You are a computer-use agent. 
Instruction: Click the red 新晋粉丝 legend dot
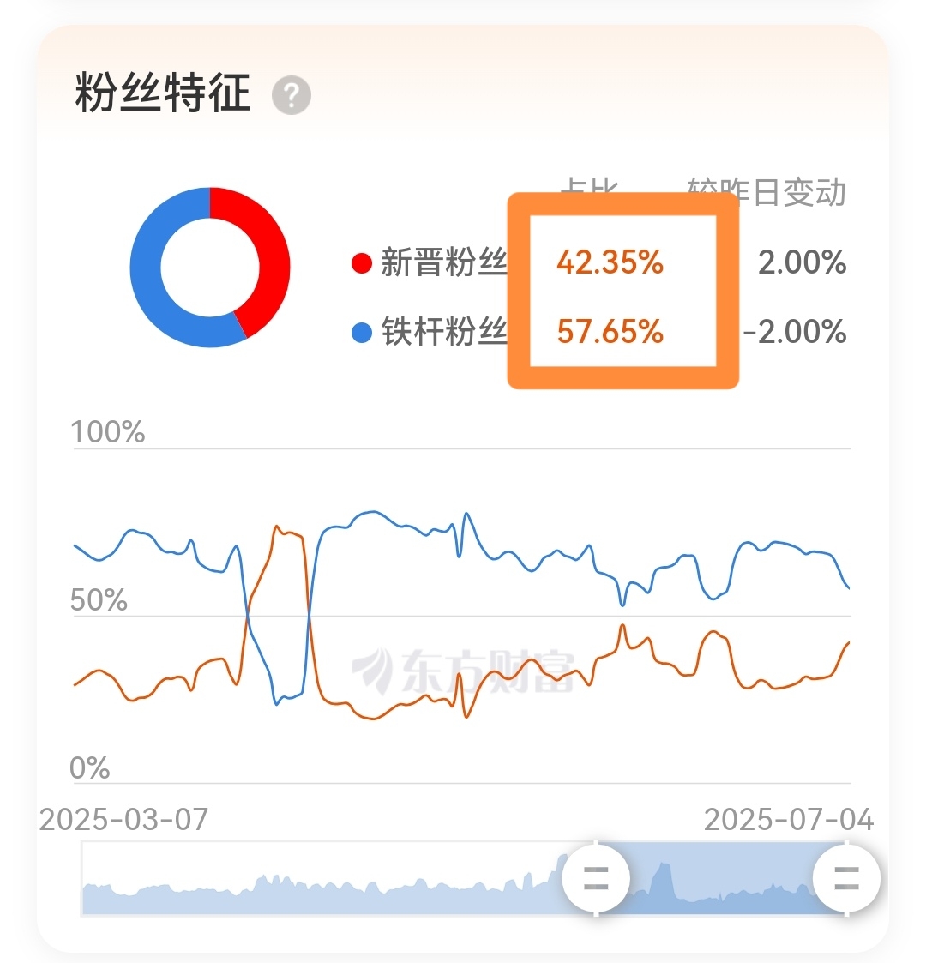(362, 263)
